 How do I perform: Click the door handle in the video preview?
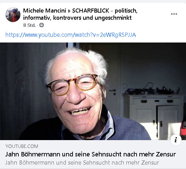(112, 90)
